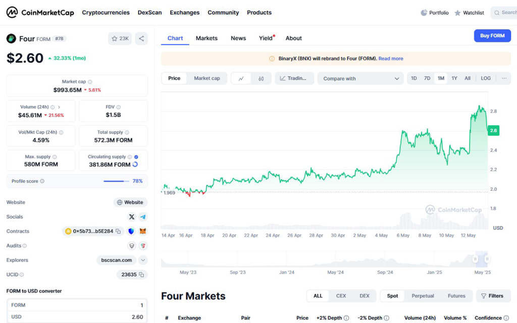Add to MetaMask fox icon
The width and height of the screenshot is (517, 323).
pos(143,231)
